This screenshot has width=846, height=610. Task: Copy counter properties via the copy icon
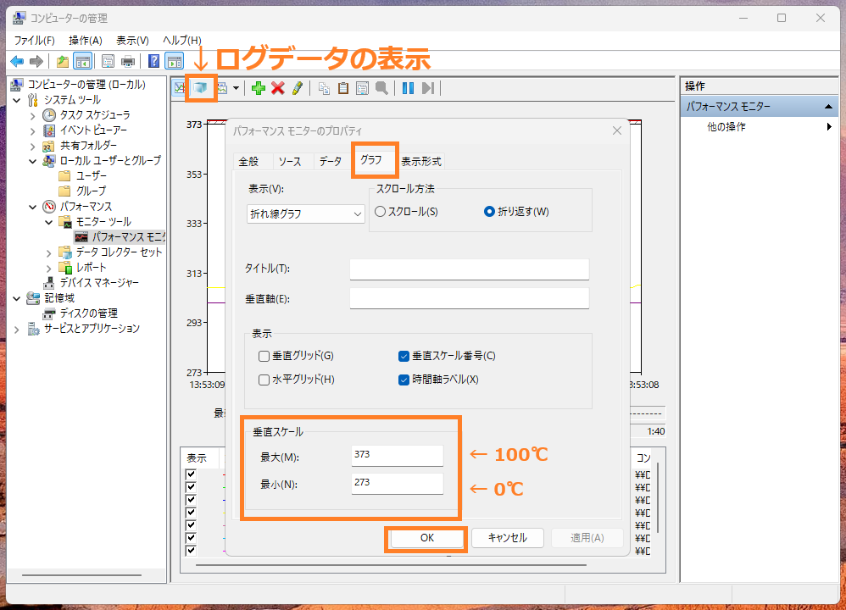[x=324, y=87]
